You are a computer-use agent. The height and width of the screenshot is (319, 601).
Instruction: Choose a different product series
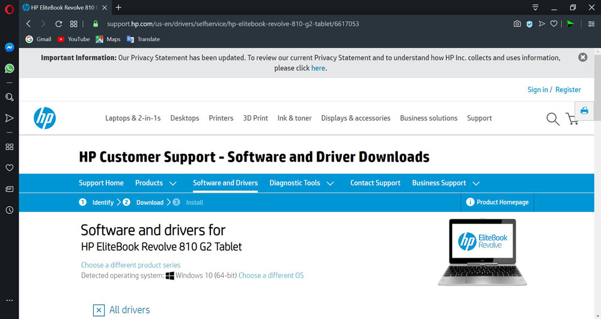click(130, 265)
